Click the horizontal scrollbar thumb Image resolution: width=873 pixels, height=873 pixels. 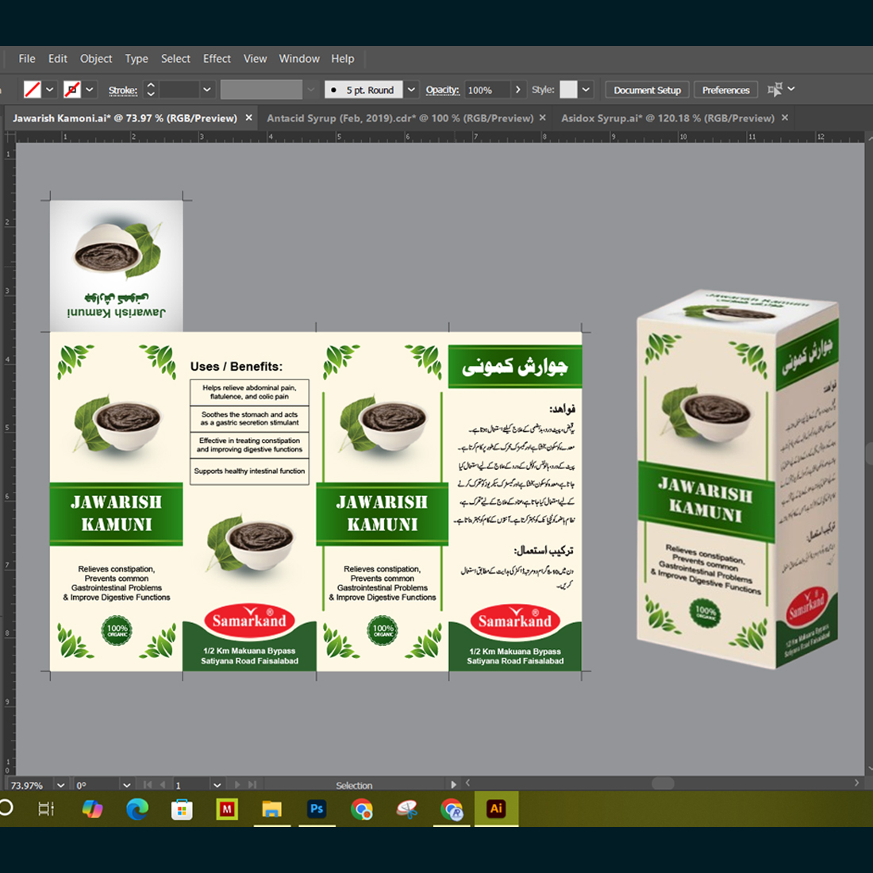pos(663,783)
